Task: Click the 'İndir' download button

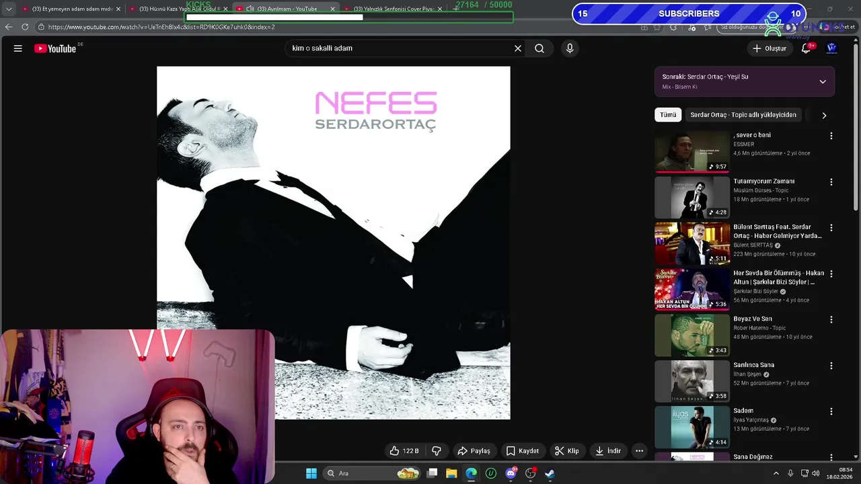Action: tap(608, 451)
